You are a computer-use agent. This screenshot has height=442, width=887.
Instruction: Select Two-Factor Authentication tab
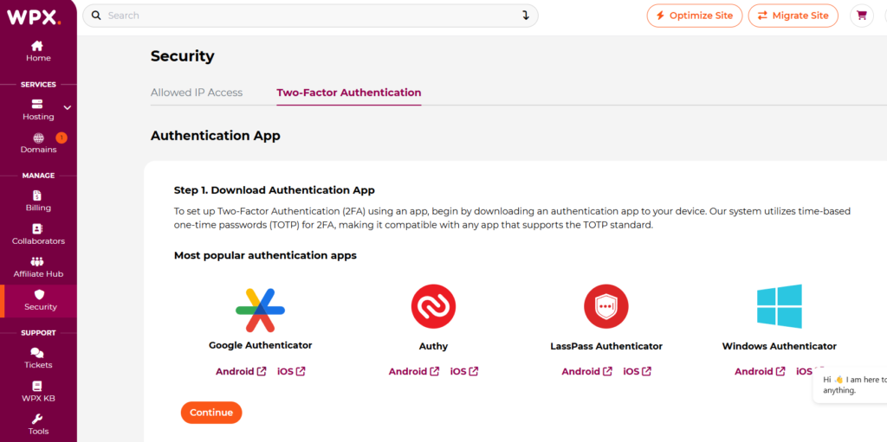pos(348,93)
